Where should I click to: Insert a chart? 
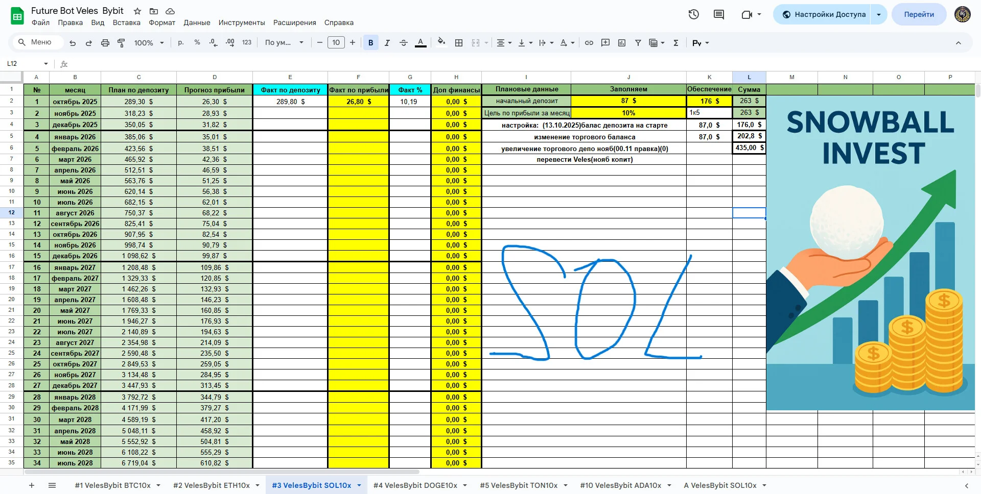622,43
